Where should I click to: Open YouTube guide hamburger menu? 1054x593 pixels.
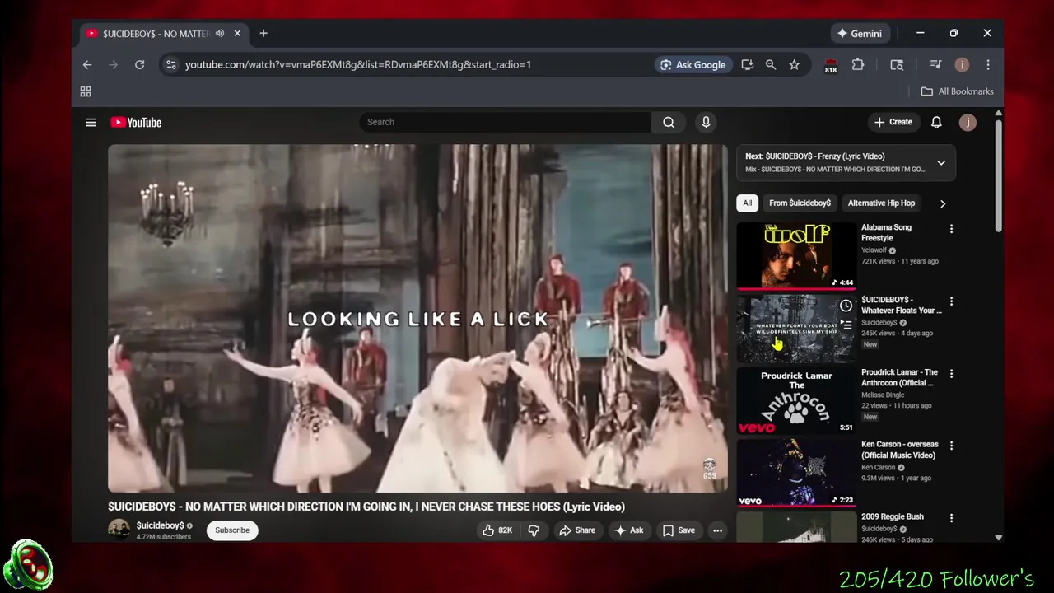point(91,122)
